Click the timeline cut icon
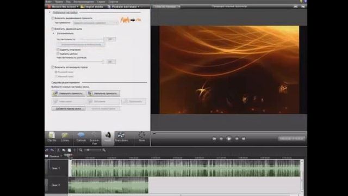Screen dimensions: 348x196 58,150
